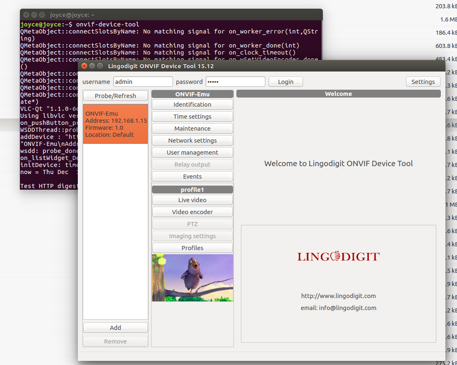Click the bird video preview thumbnail
This screenshot has height=365, width=457.
pyautogui.click(x=192, y=278)
